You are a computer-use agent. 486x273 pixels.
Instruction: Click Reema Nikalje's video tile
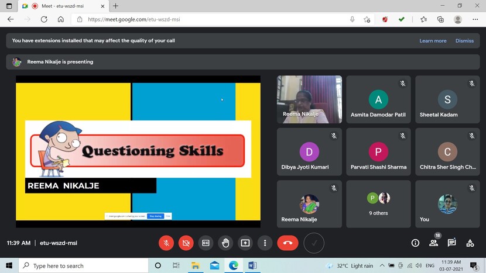pyautogui.click(x=309, y=99)
